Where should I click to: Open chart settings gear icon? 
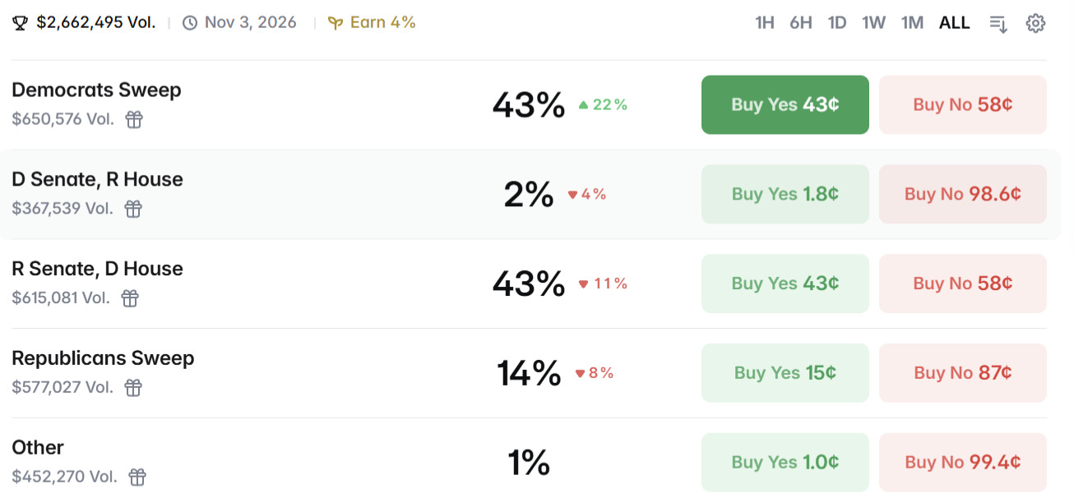pos(1035,23)
